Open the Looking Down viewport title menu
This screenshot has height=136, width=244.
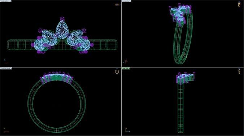(x=6, y=1)
